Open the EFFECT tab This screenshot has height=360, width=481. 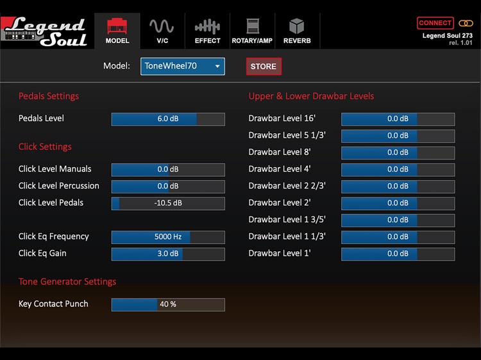pyautogui.click(x=207, y=31)
